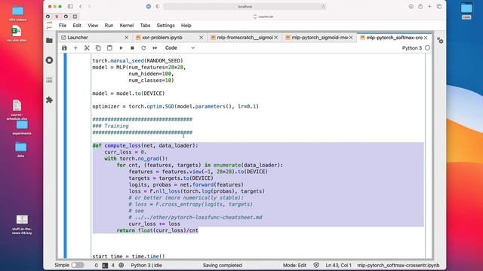Cut the selected cell with scissors icon

87,48
